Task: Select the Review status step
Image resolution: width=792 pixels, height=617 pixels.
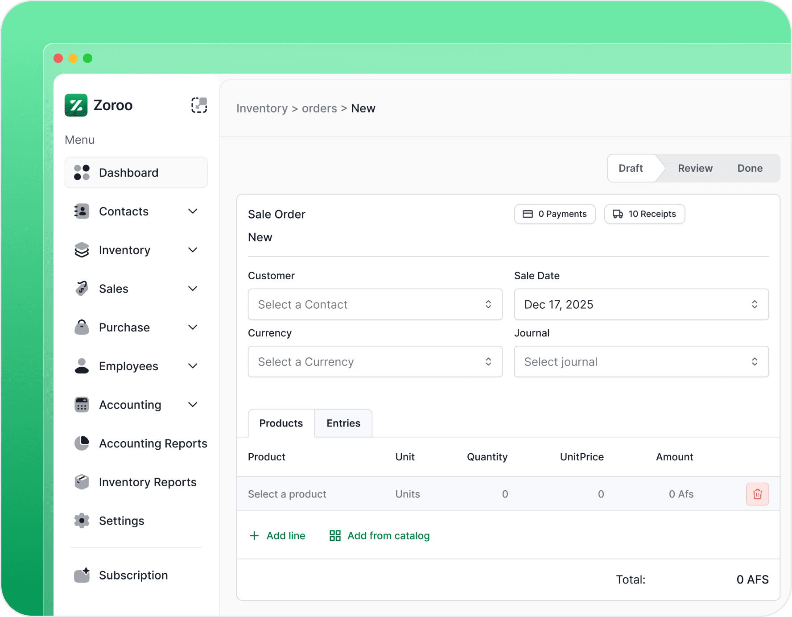Action: [695, 168]
